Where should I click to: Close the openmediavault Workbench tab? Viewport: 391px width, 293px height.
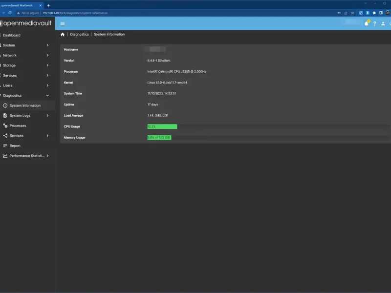pyautogui.click(x=41, y=5)
